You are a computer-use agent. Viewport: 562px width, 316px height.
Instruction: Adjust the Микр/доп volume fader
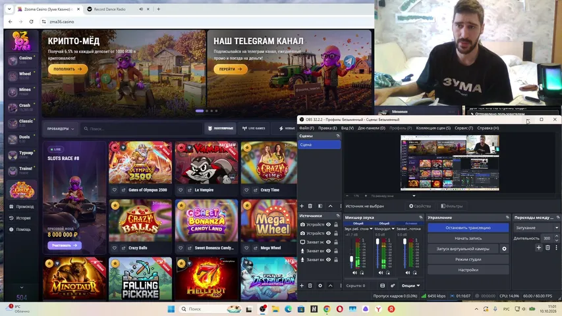pos(378,242)
